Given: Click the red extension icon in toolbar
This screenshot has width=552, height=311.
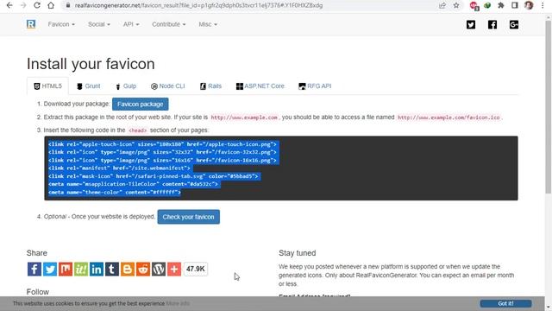Looking at the screenshot, I should [x=474, y=6].
